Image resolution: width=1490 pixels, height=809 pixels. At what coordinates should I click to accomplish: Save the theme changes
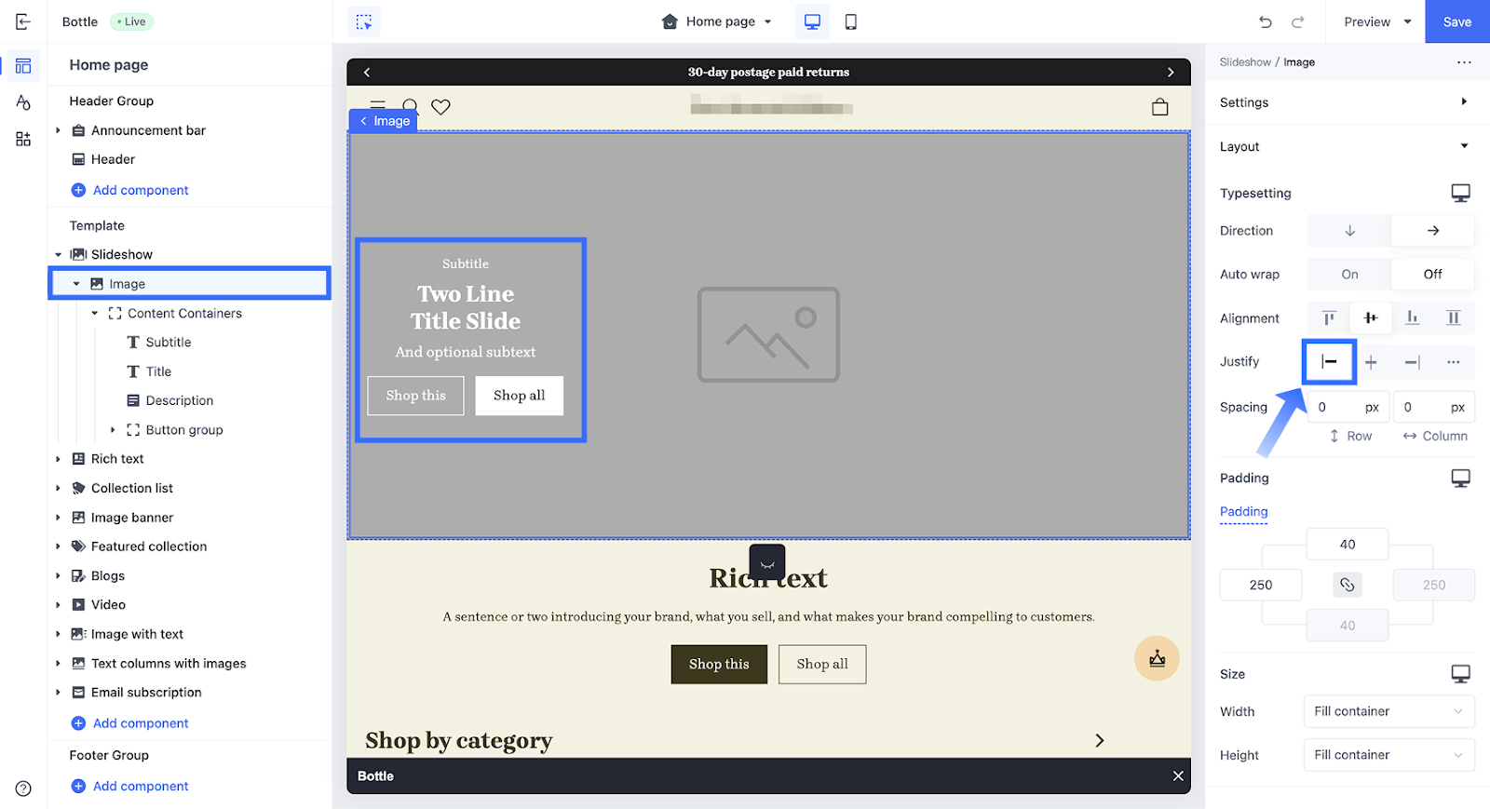[x=1457, y=21]
